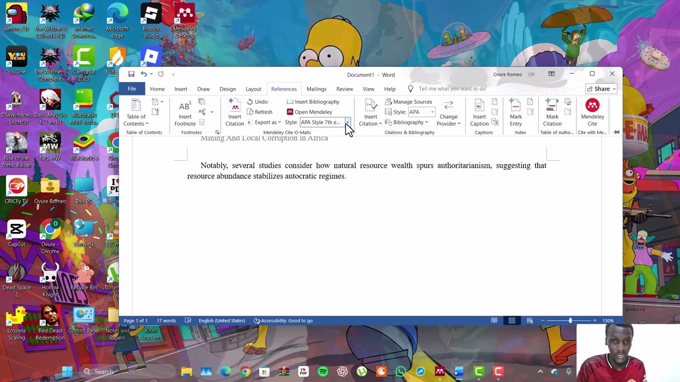Screen dimensions: 680x382
Task: Click the spelling and proofing check icon
Action: pos(188,320)
